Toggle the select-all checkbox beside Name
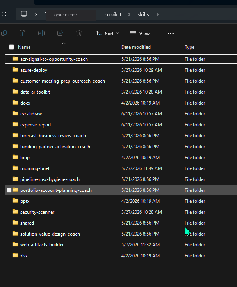Viewport: 237px width, 287px height. coord(12,47)
